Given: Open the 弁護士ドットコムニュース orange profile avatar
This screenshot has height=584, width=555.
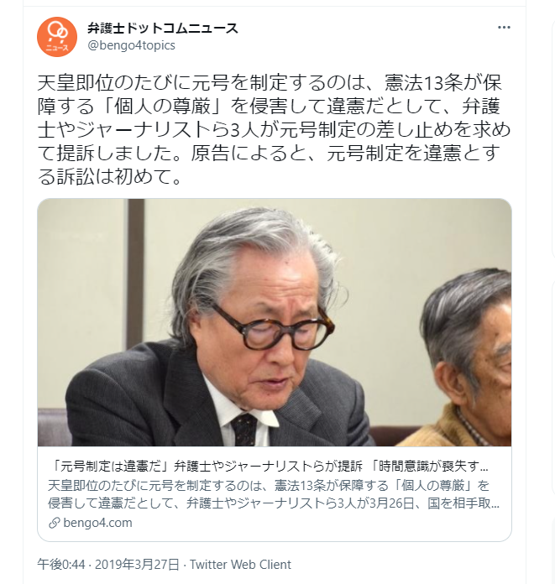Looking at the screenshot, I should pos(57,37).
